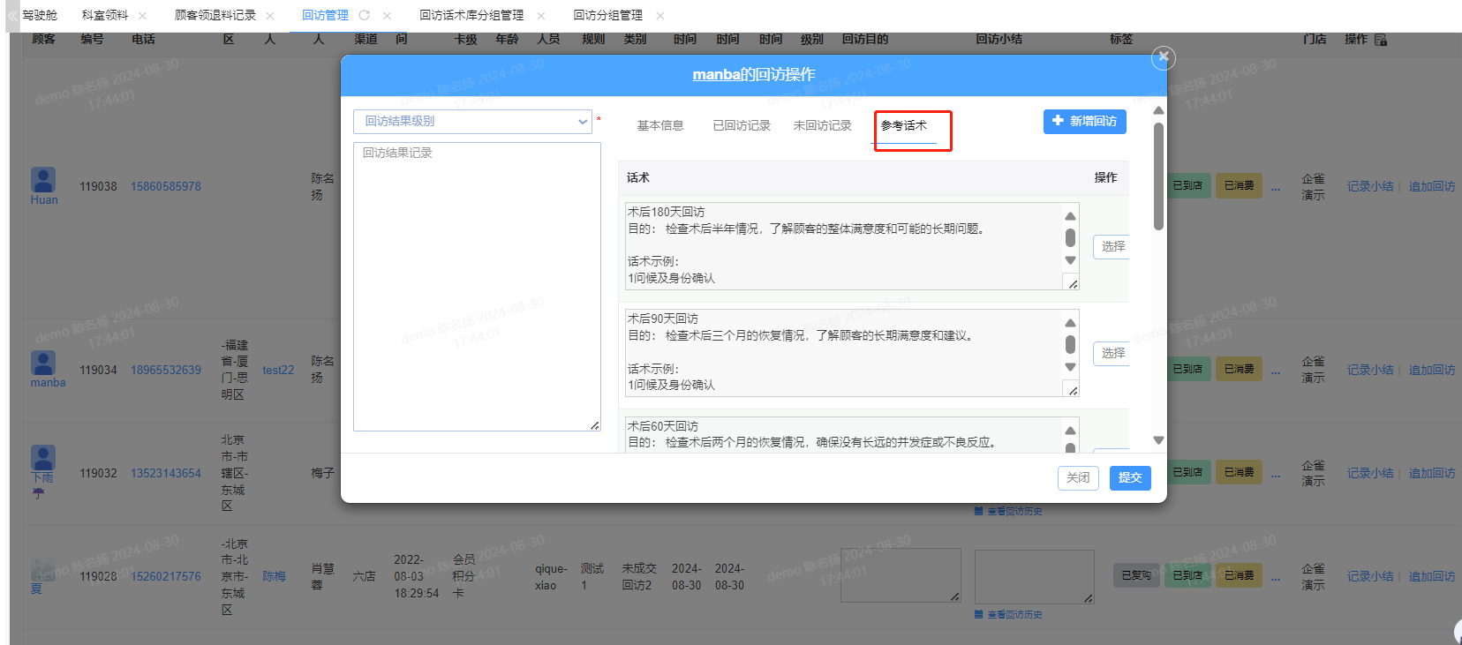Image resolution: width=1462 pixels, height=645 pixels.
Task: Click the tab bar scroll-left double-arrow icon
Action: tap(12, 15)
